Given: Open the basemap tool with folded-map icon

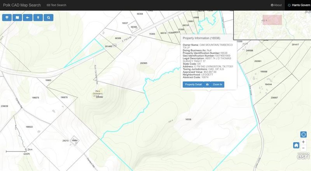Looking at the screenshot, I should tap(17, 17).
